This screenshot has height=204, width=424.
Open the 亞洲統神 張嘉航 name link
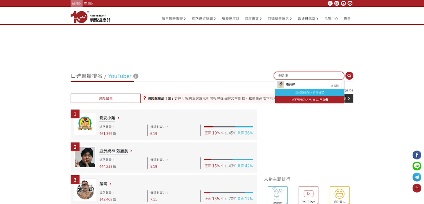(x=114, y=151)
